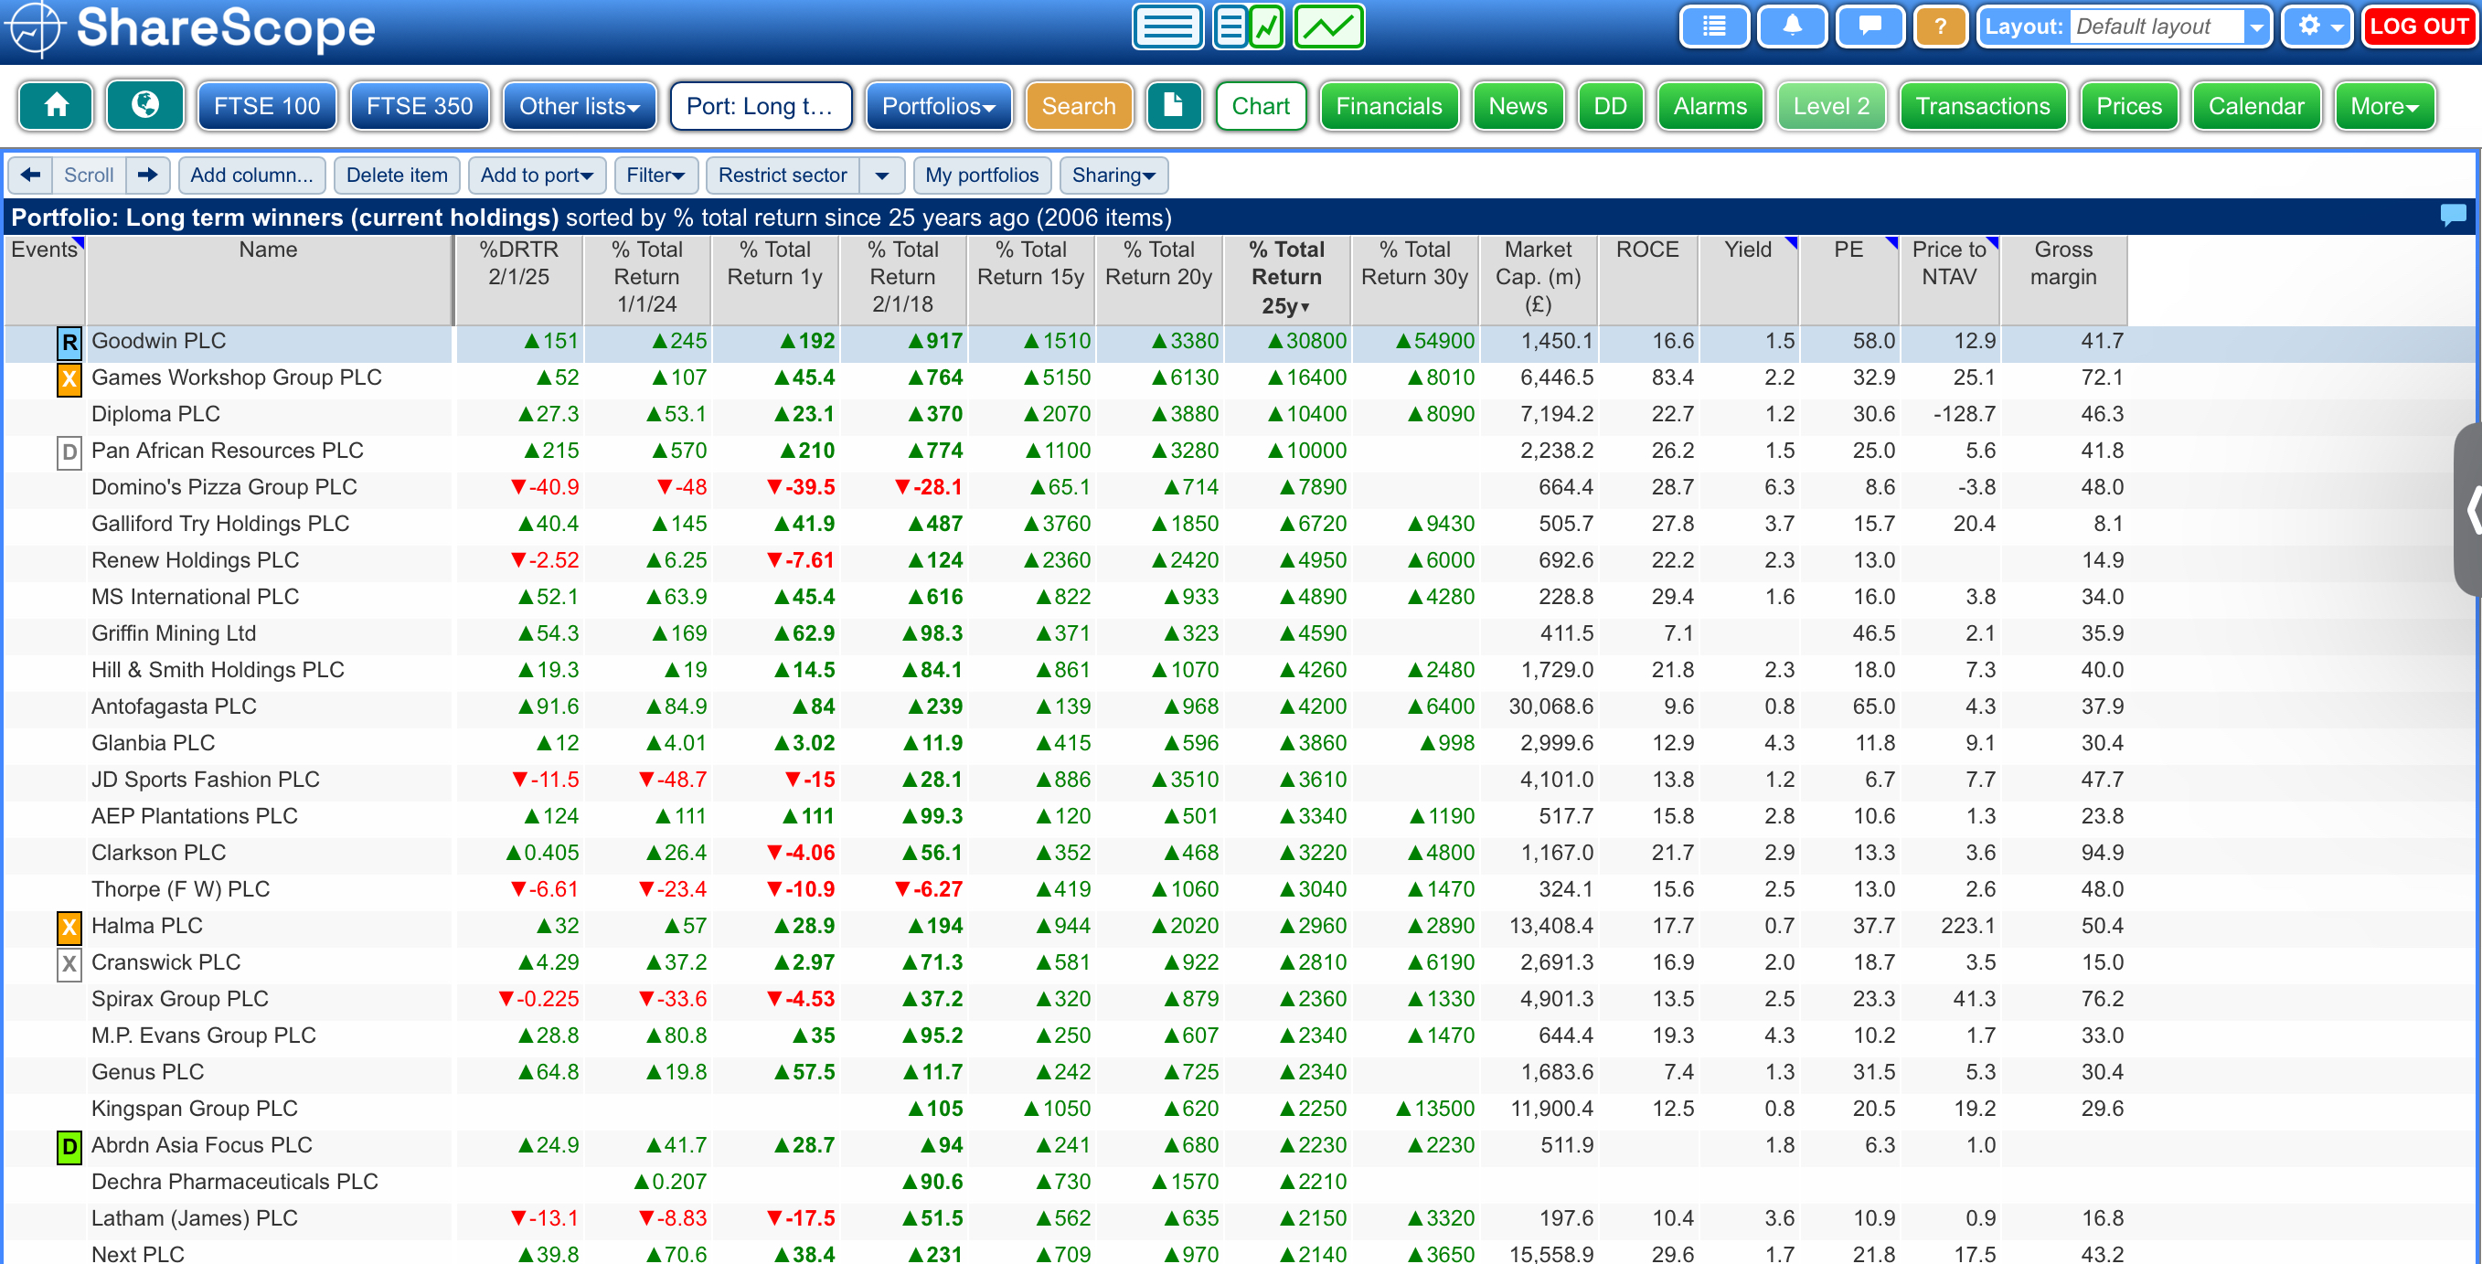This screenshot has height=1264, width=2482.
Task: Expand the Add to port dropdown
Action: (537, 175)
